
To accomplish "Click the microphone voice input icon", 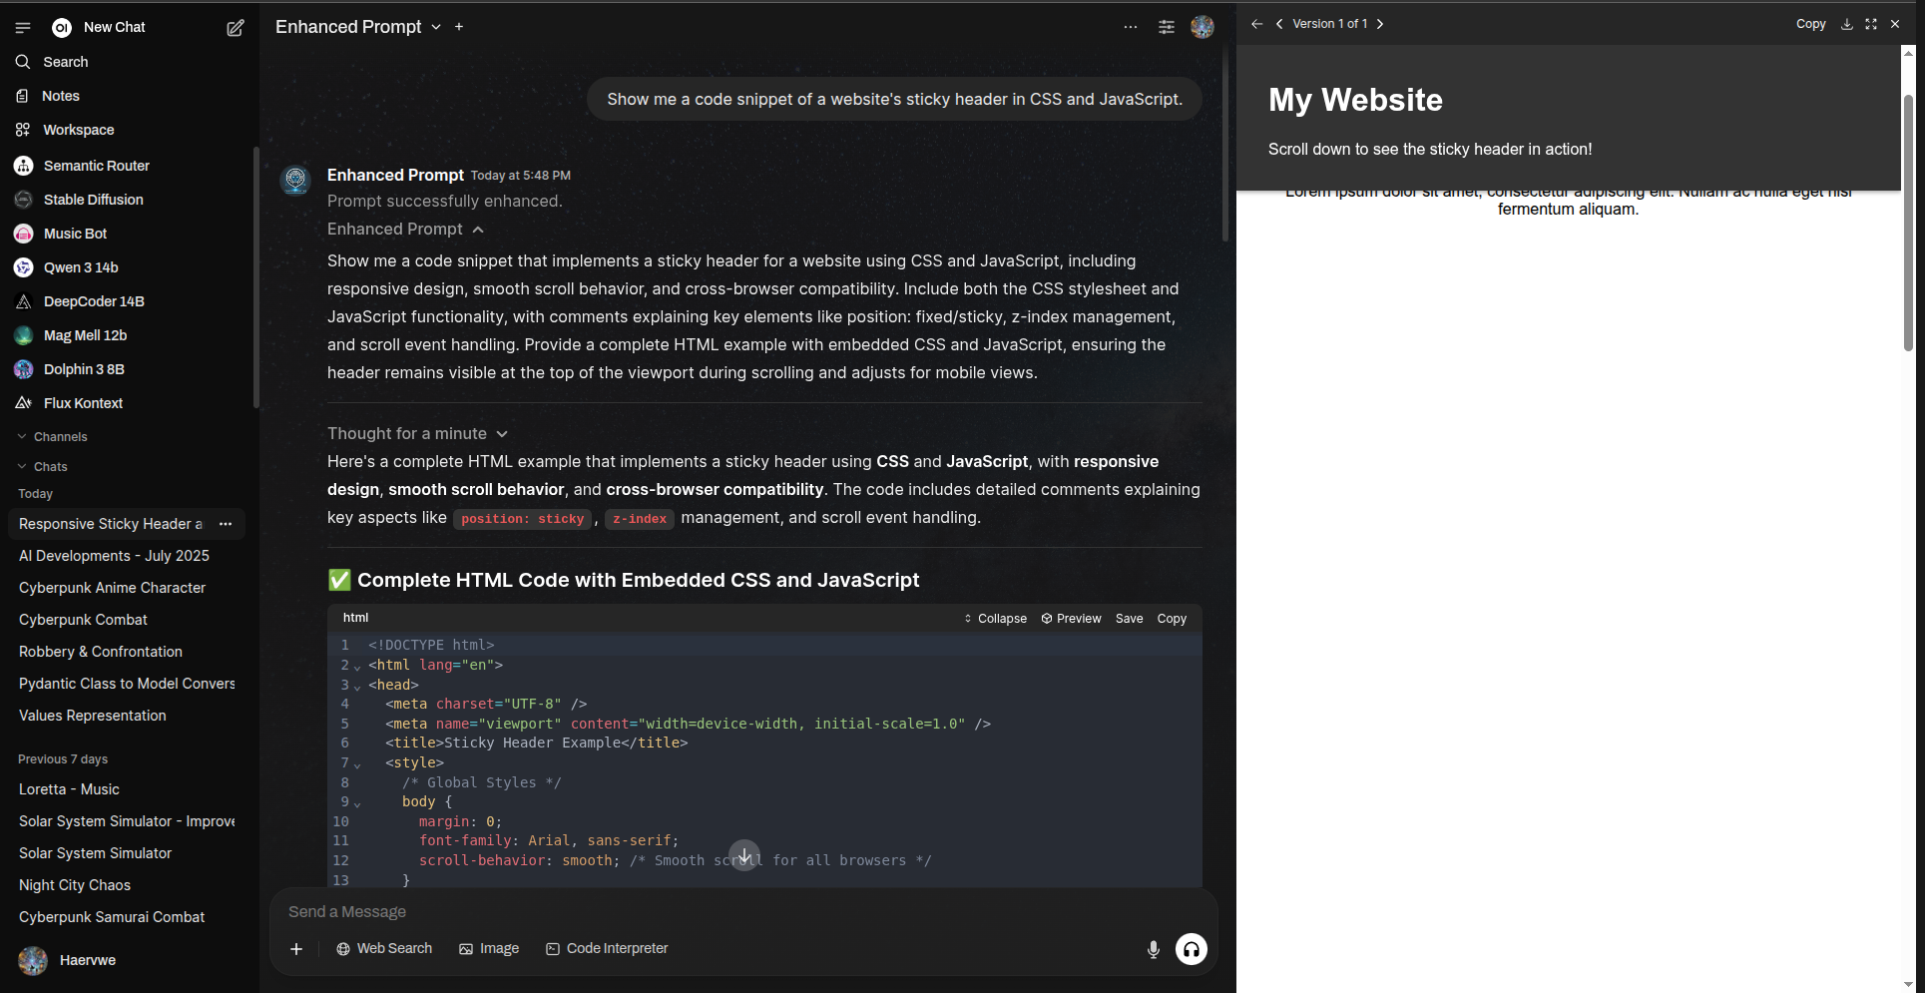I will tap(1153, 949).
